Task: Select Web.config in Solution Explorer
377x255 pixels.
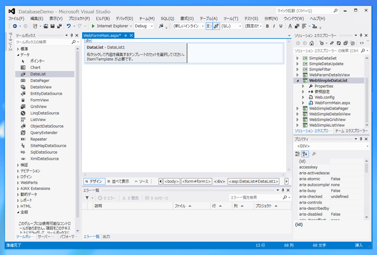Action: (325, 97)
